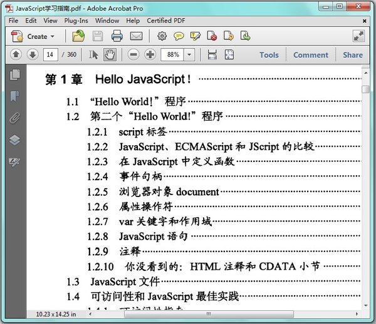Open a file with the folder icon
The width and height of the screenshot is (376, 324).
tap(78, 36)
